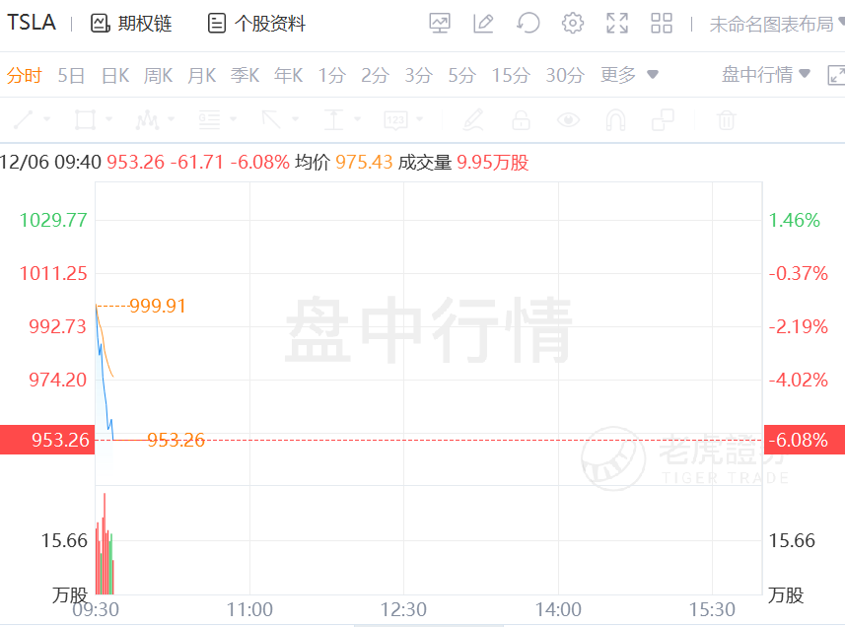Select the text annotation tool
Screen dimensions: 845x627
tap(333, 119)
